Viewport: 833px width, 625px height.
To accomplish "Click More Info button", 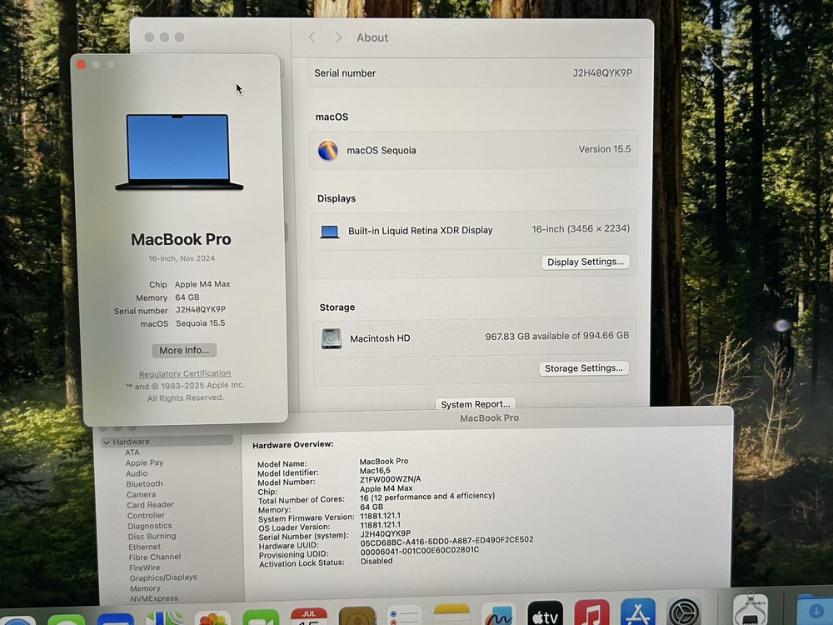I will (184, 350).
